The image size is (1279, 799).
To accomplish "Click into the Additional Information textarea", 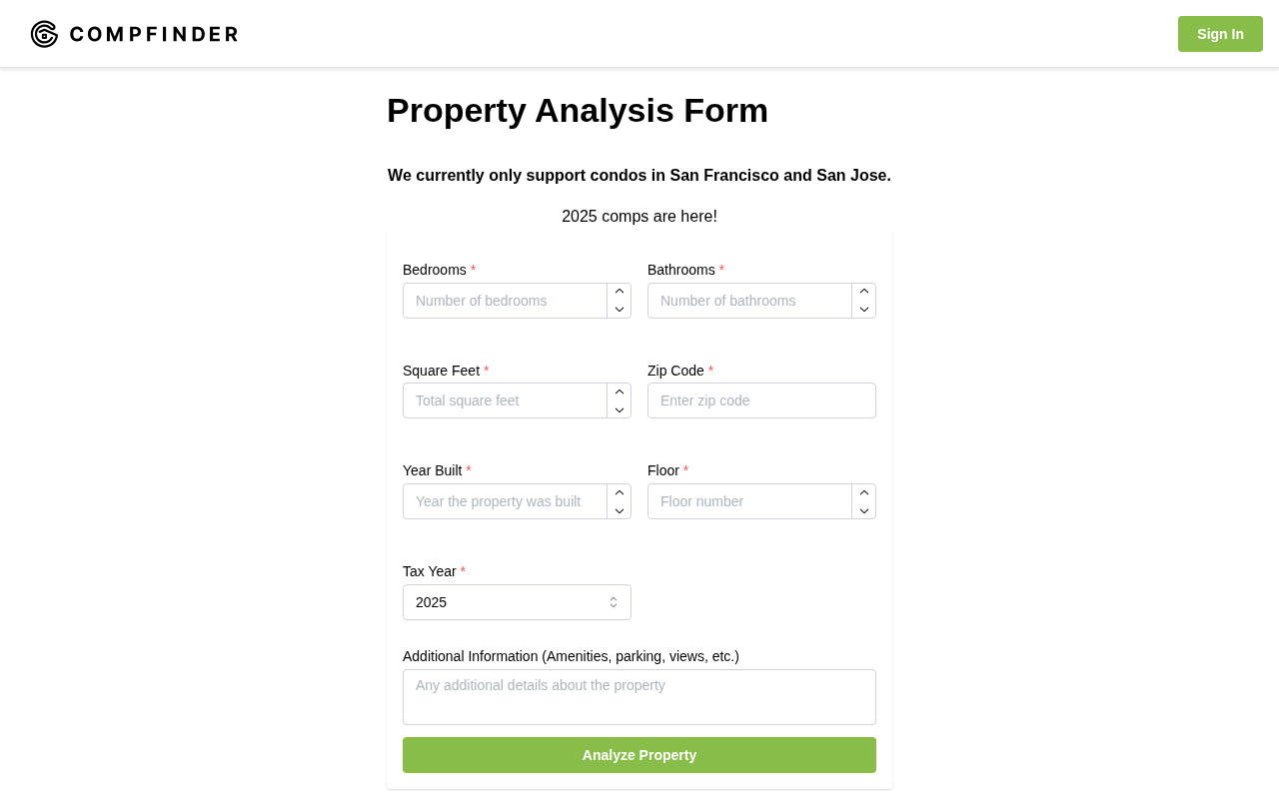I will (639, 697).
